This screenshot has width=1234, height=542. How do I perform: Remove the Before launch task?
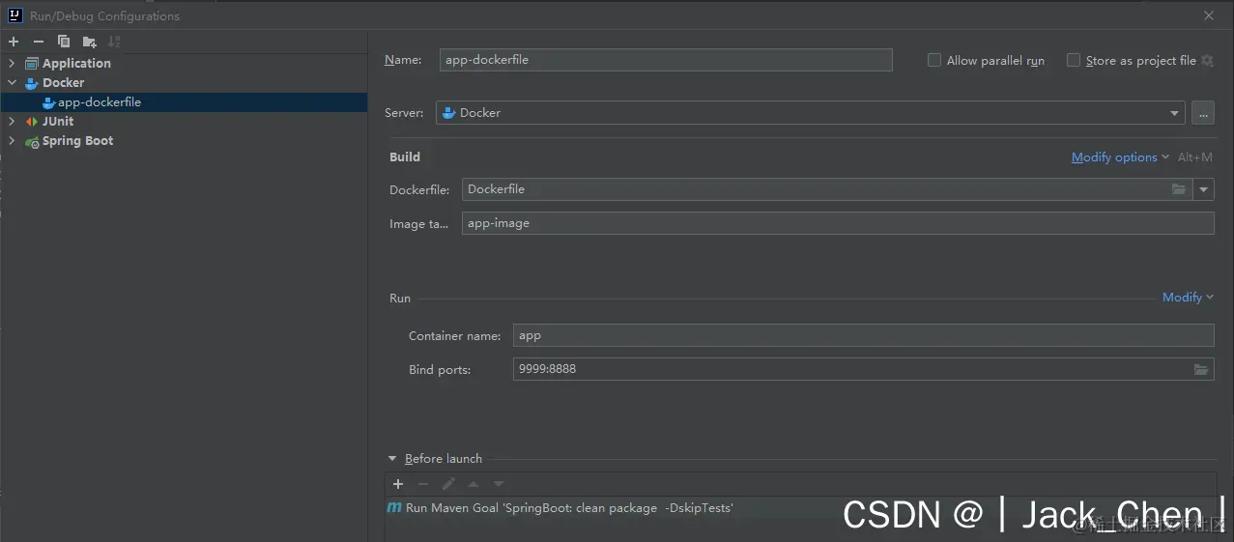pos(423,484)
